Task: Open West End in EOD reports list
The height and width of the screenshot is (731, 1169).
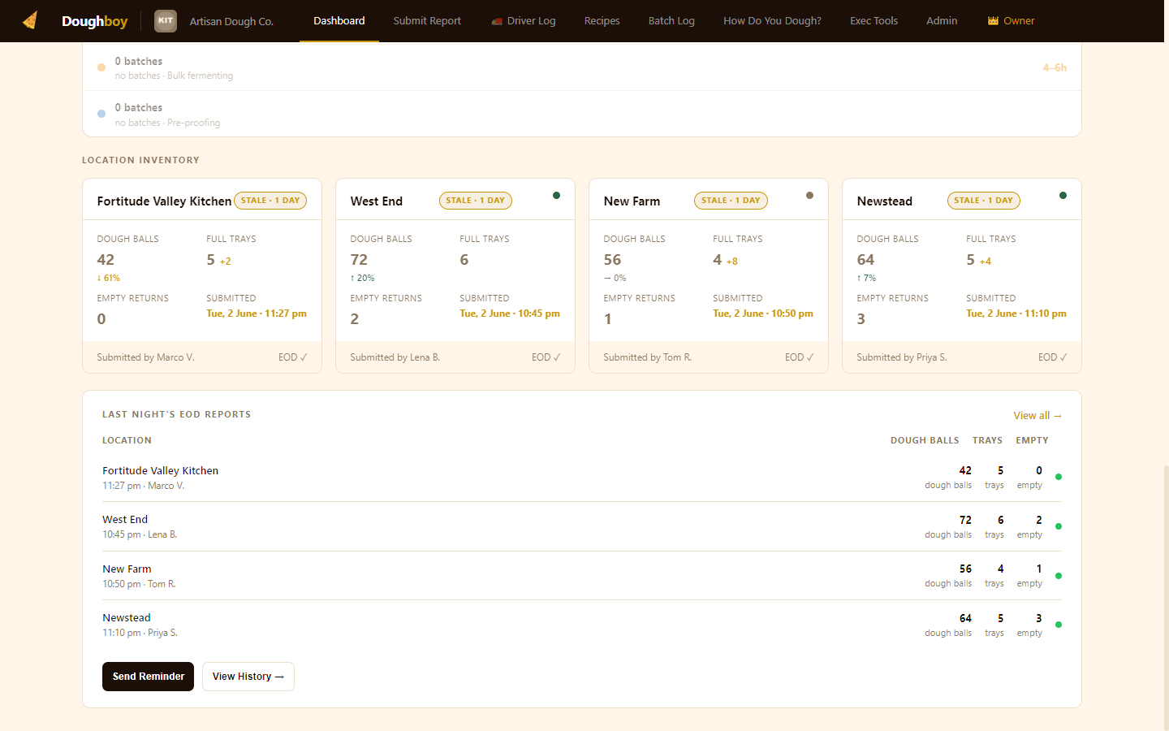Action: [x=581, y=526]
